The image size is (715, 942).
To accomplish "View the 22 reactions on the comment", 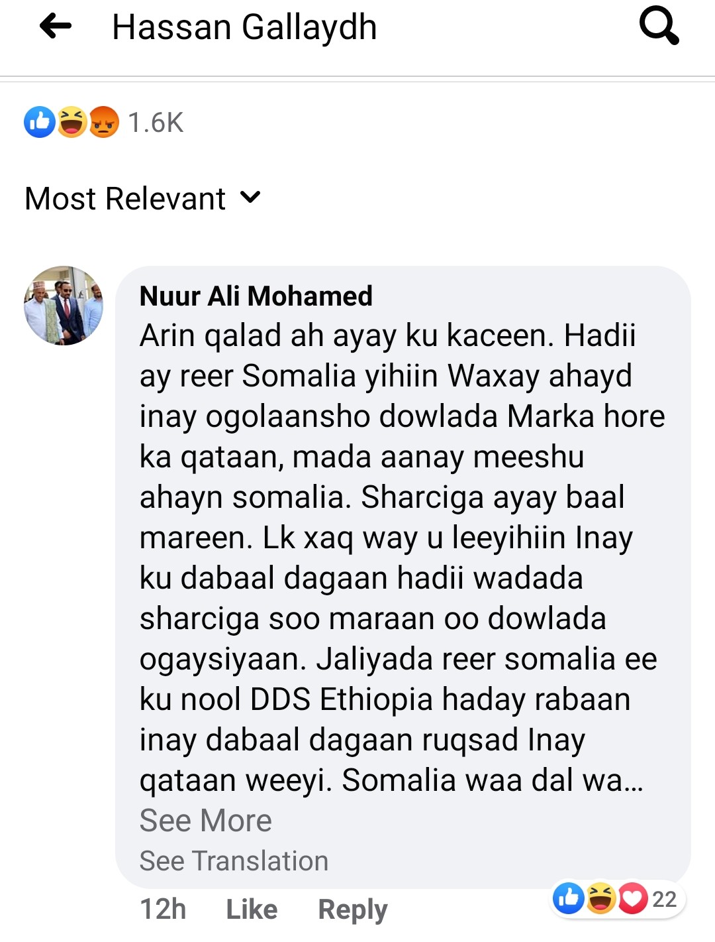I will tap(664, 899).
